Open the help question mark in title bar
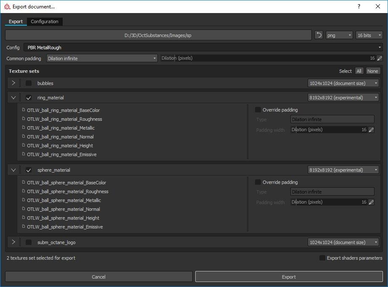This screenshot has height=287, width=388. pyautogui.click(x=359, y=6)
